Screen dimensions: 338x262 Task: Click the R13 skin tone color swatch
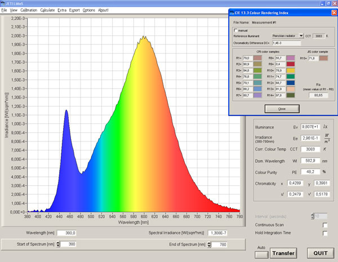pyautogui.click(x=291, y=89)
